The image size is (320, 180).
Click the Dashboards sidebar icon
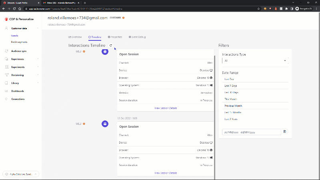6,91
